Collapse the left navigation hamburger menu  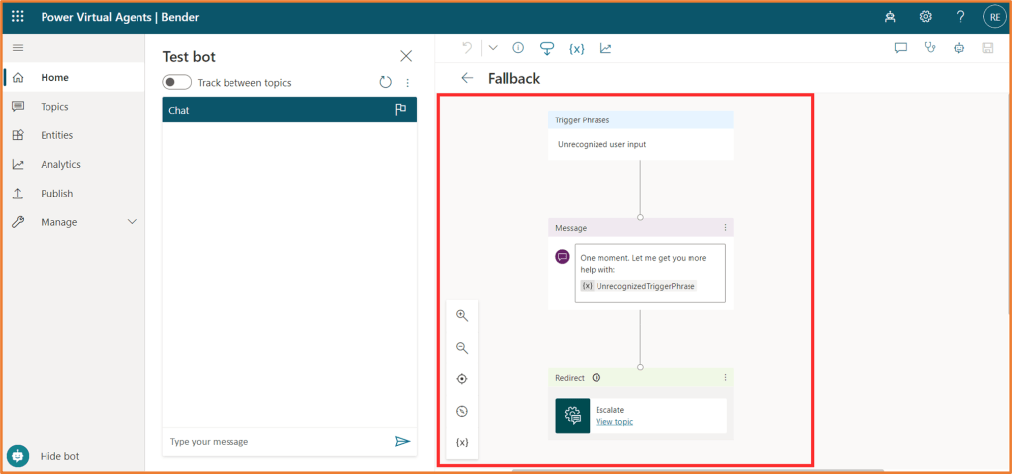[18, 48]
